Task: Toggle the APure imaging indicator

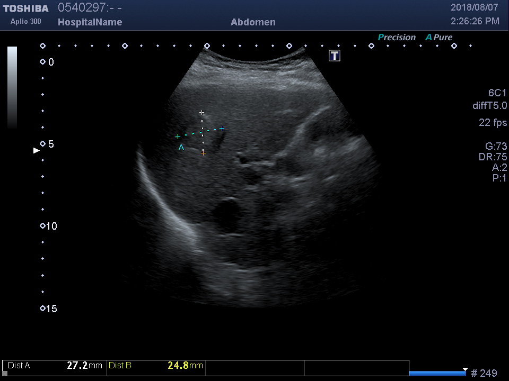Action: tap(439, 38)
